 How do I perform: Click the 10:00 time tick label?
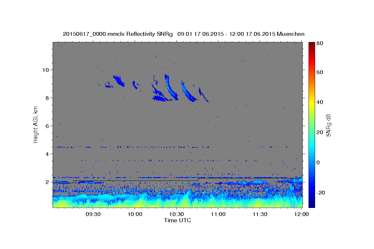click(x=135, y=214)
